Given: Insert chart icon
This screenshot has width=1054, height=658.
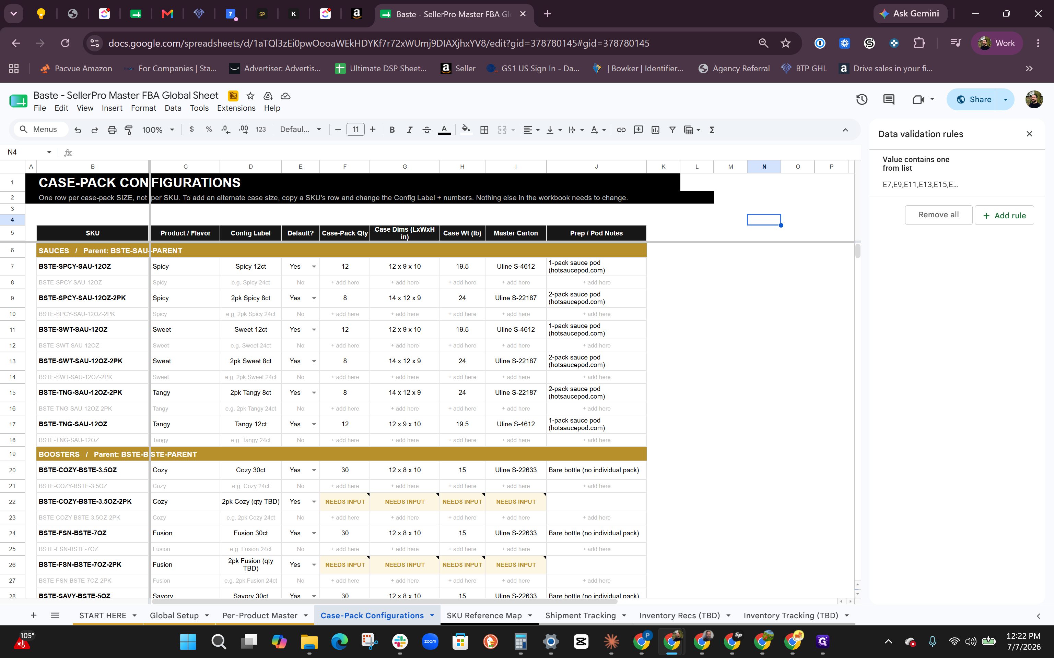Looking at the screenshot, I should (x=655, y=130).
